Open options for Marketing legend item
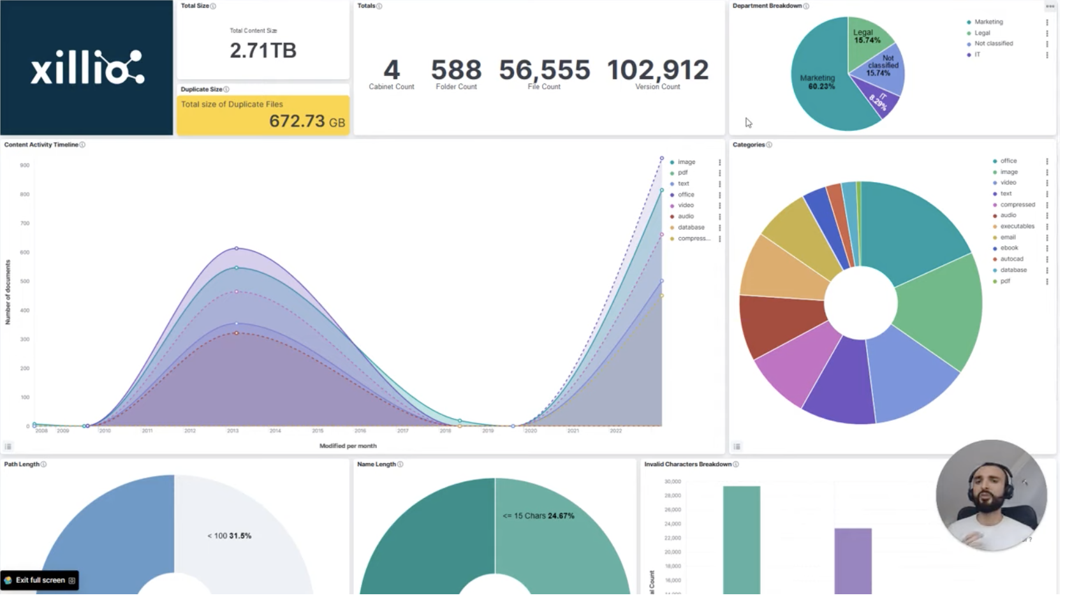The width and height of the screenshot is (1065, 607). click(1047, 22)
